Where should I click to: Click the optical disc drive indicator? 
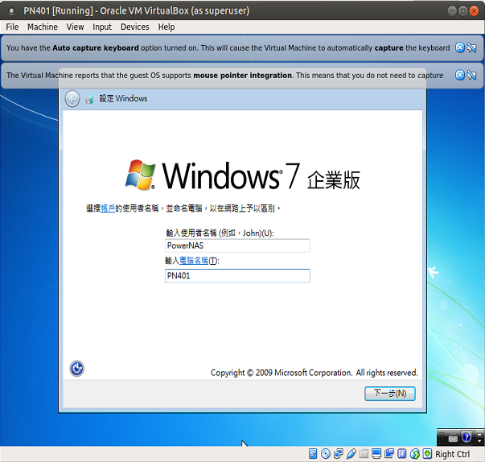[326, 454]
